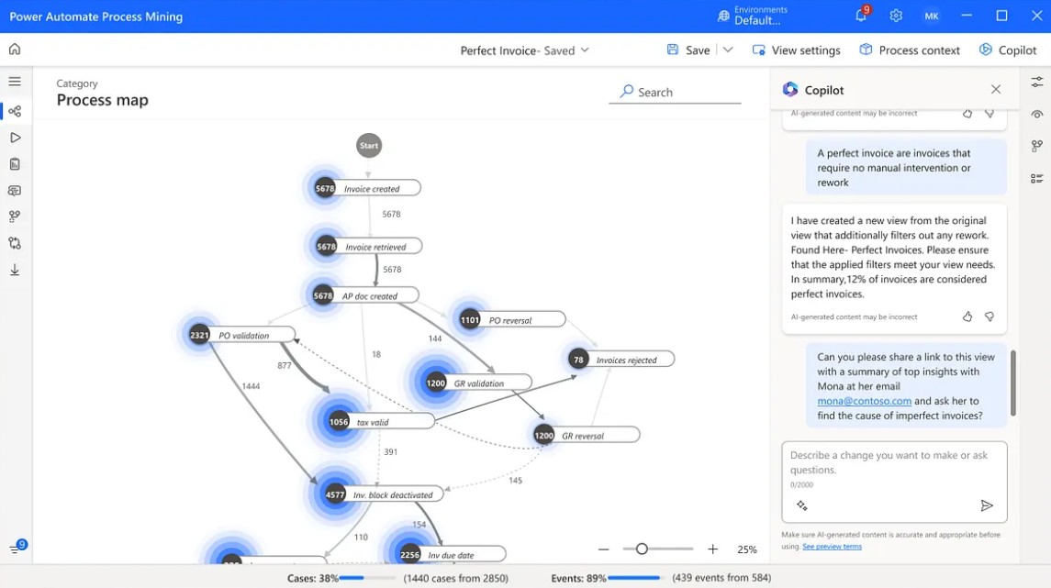The width and height of the screenshot is (1051, 588).
Task: Open the hamburger menu in the left sidebar
Action: point(15,82)
